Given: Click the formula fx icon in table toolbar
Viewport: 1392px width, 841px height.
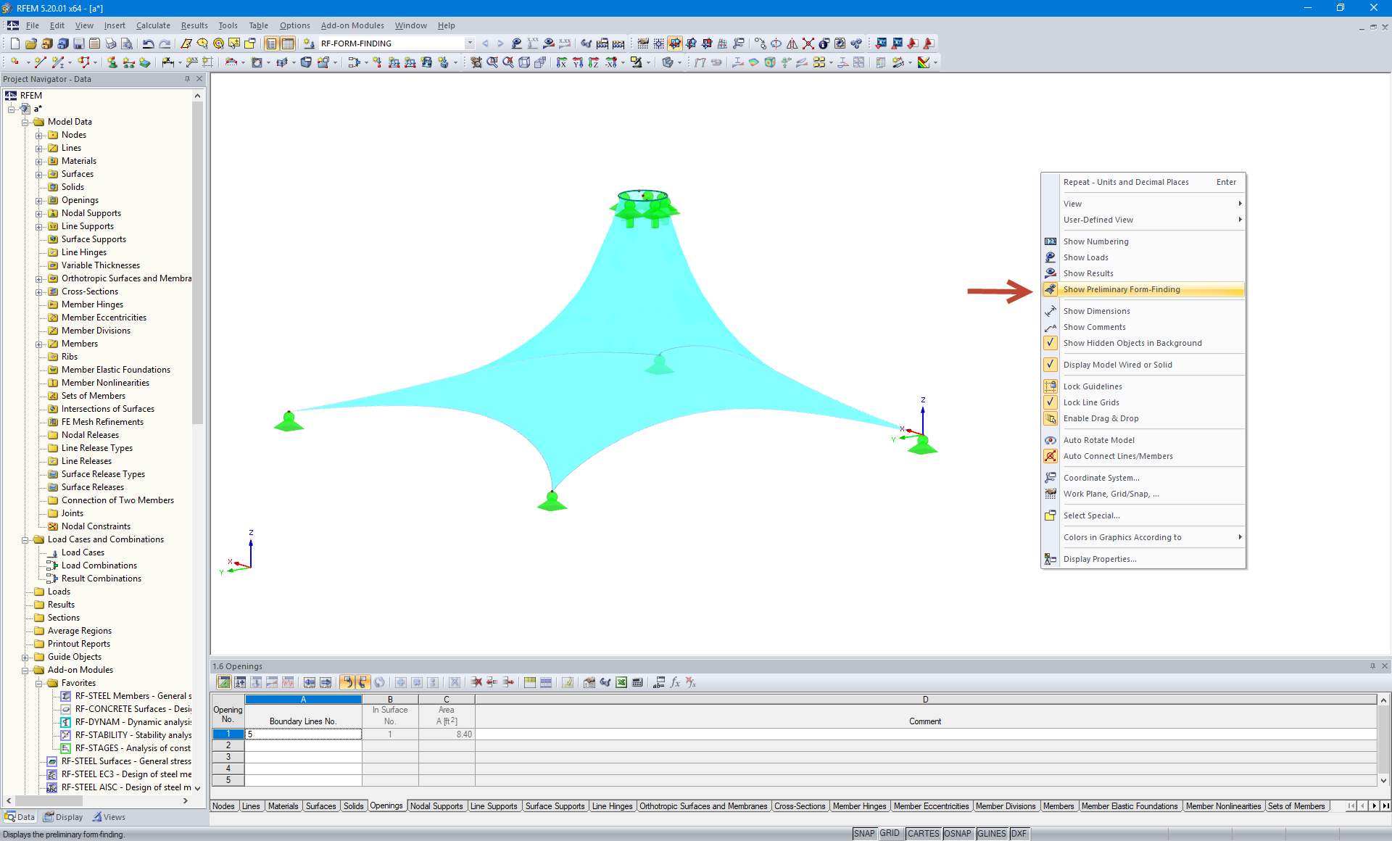Looking at the screenshot, I should pyautogui.click(x=675, y=682).
